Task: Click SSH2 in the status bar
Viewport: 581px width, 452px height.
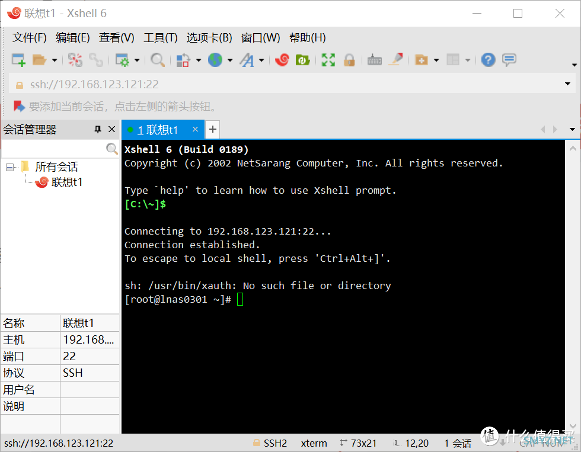Action: point(275,443)
